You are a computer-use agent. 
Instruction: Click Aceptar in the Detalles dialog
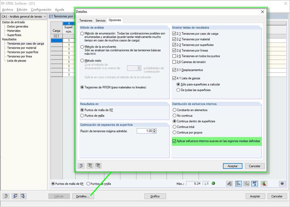[232, 166]
